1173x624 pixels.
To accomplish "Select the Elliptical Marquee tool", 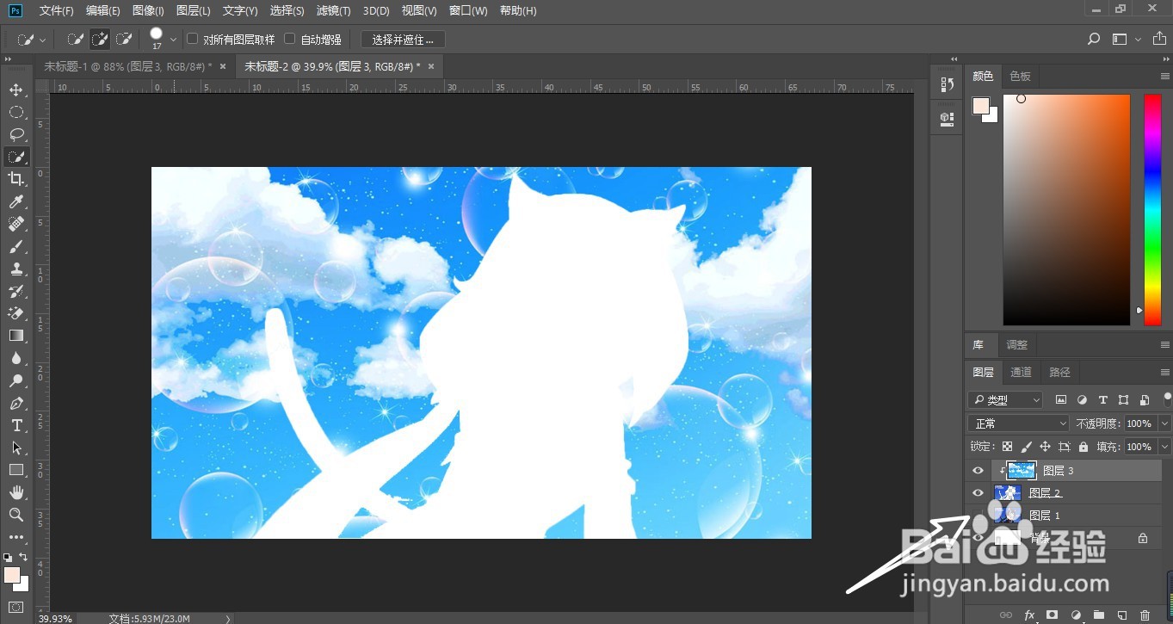I will point(16,112).
